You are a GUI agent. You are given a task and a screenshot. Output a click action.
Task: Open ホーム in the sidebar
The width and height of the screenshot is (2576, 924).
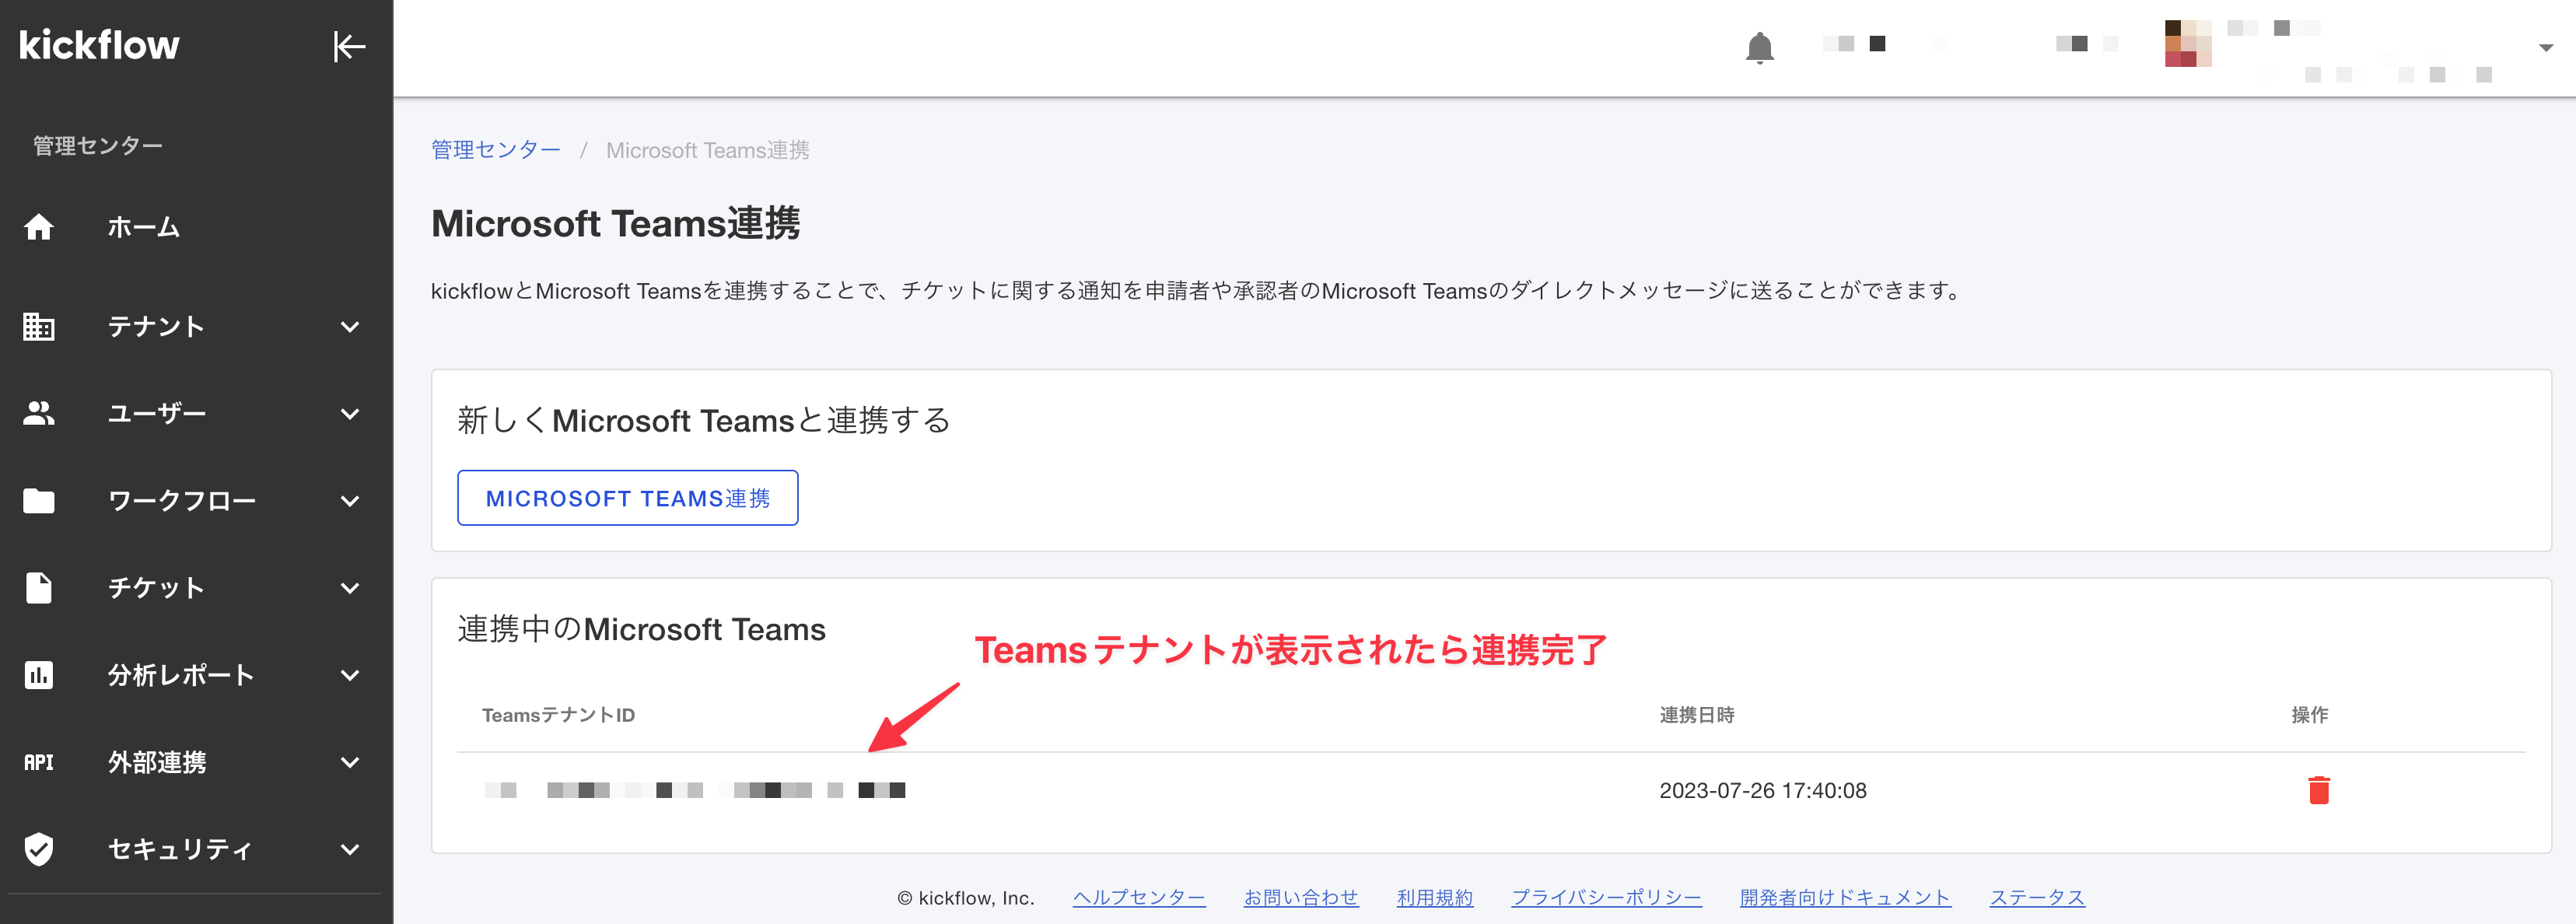coord(144,227)
